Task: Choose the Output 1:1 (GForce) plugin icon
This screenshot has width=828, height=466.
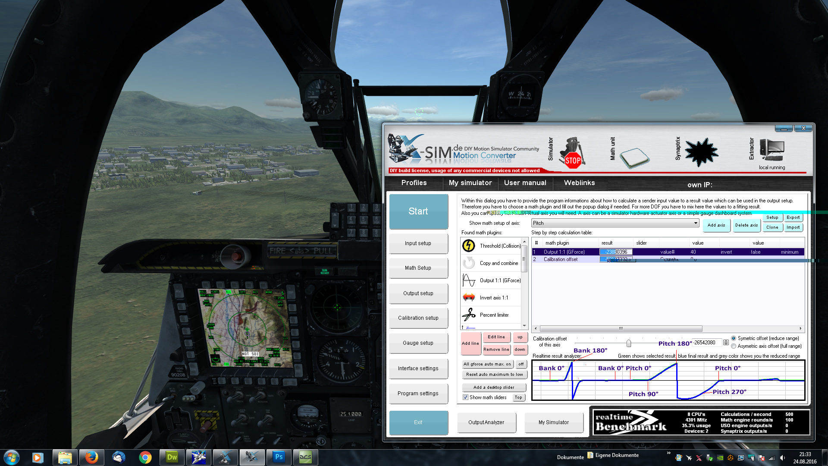Action: (469, 280)
